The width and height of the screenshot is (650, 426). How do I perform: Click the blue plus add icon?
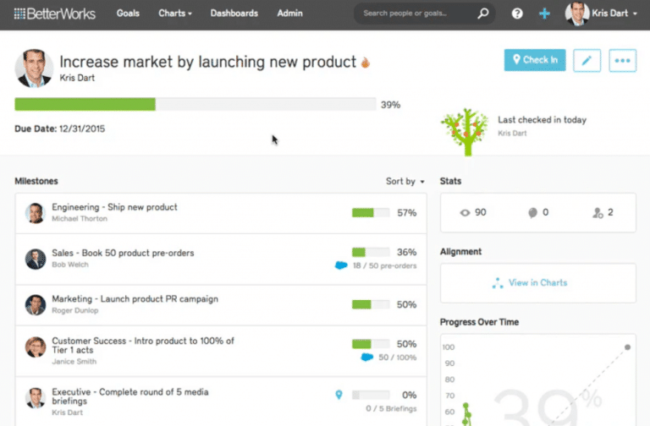[x=544, y=14]
